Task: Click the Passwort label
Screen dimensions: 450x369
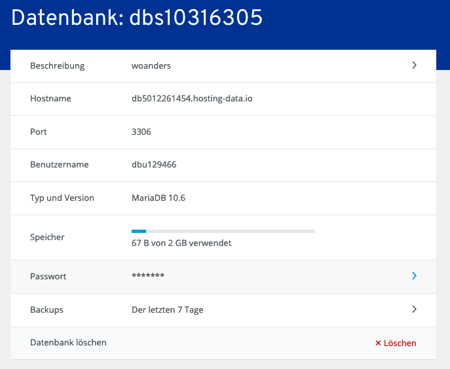Action: coord(48,277)
